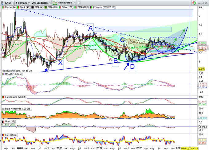Image resolution: width=209 pixels, height=150 pixels.
Task: Click the -0,0900 momentum value label
Action: 203,127
